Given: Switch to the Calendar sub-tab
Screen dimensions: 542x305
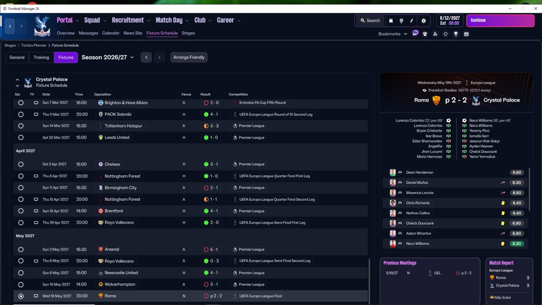Looking at the screenshot, I should [x=111, y=33].
